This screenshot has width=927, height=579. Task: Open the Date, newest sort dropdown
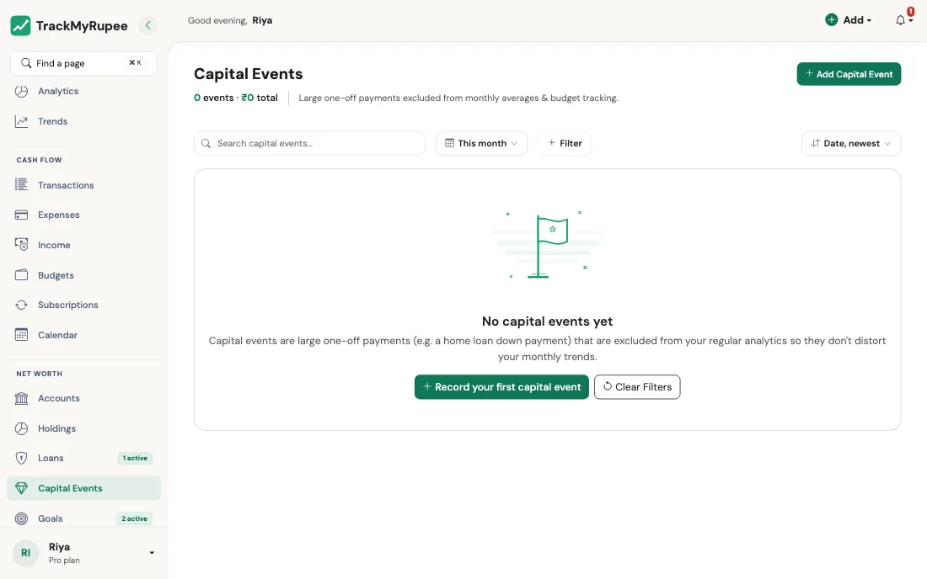click(851, 143)
